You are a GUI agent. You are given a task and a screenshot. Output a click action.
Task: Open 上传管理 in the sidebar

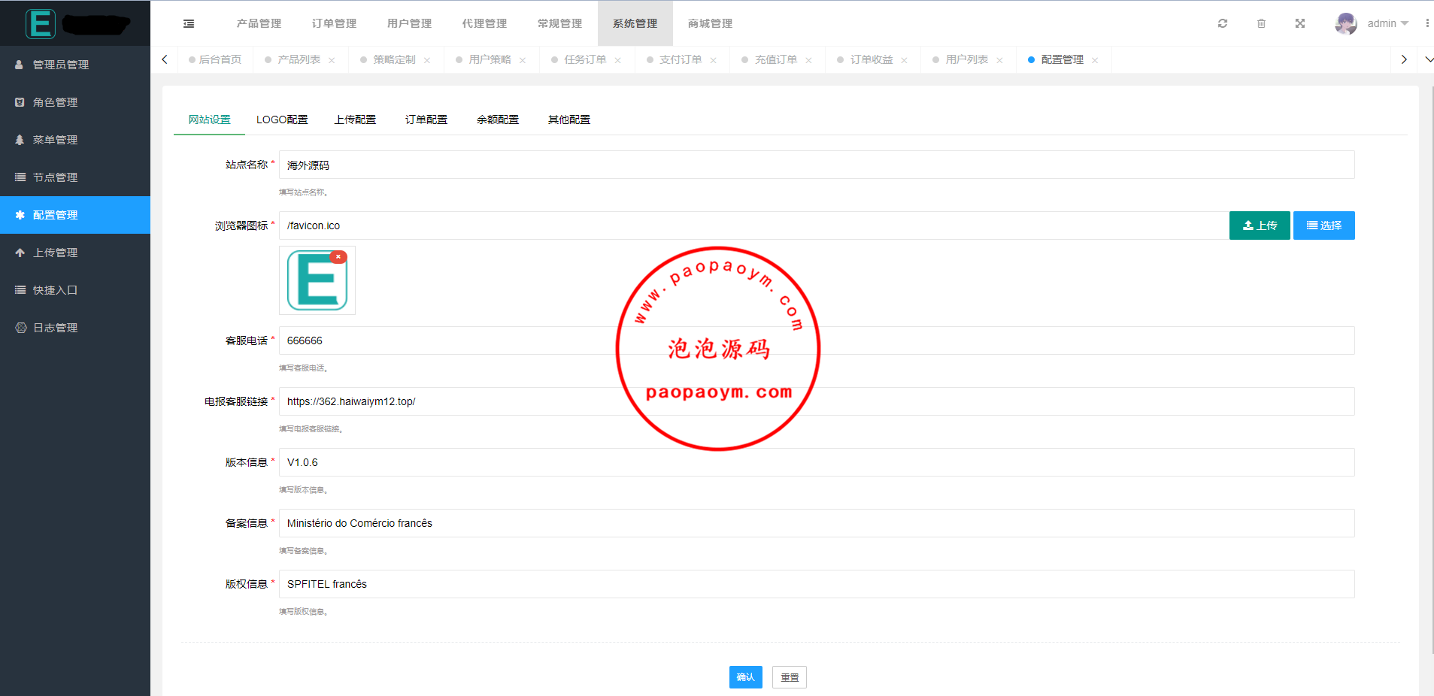tap(55, 253)
